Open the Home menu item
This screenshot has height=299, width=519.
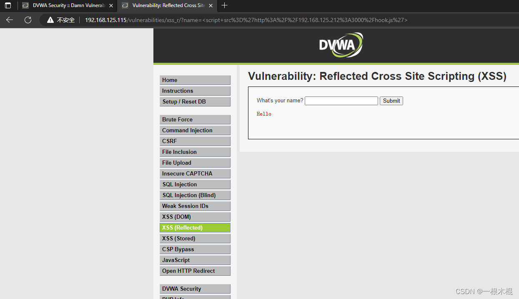[x=195, y=80]
